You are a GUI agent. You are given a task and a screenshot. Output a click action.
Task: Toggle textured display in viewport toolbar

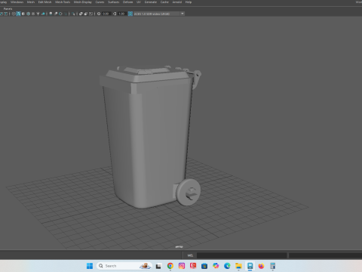[33, 14]
